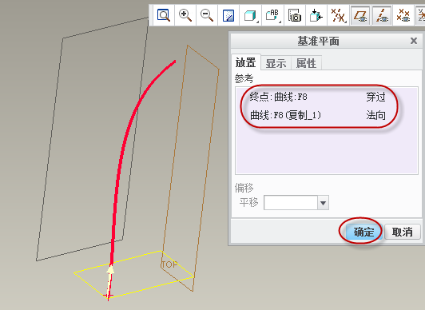Toggle datum axis display visibility
Image resolution: width=425 pixels, height=310 pixels.
pyautogui.click(x=382, y=15)
